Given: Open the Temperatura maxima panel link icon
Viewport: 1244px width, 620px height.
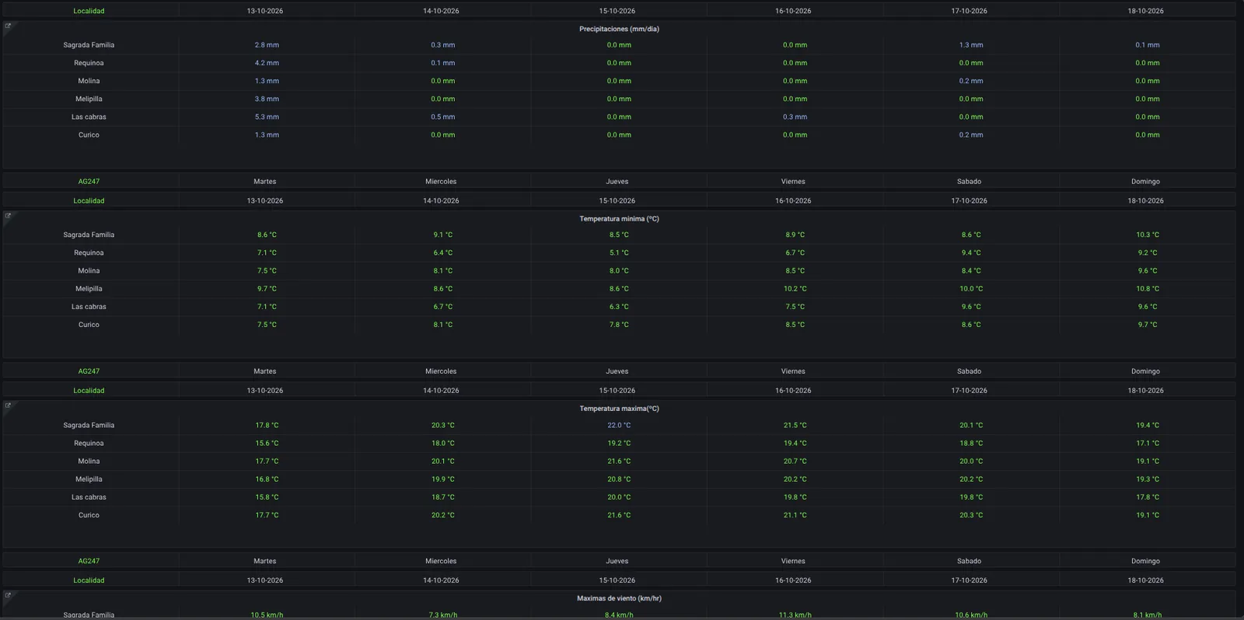Looking at the screenshot, I should (x=8, y=406).
